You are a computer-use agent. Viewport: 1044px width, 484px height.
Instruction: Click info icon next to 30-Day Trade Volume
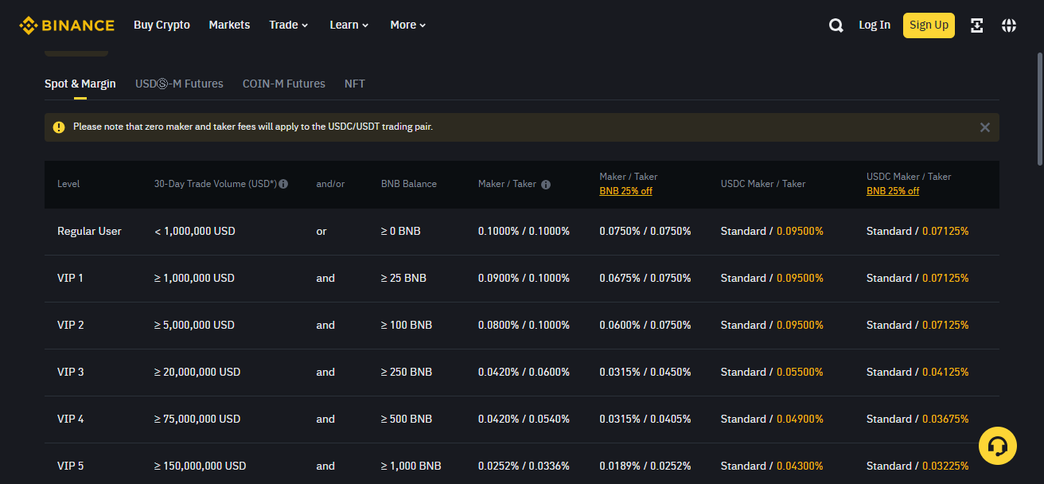(283, 184)
